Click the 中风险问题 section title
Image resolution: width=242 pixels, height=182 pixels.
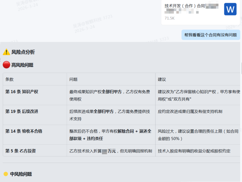point(21,174)
